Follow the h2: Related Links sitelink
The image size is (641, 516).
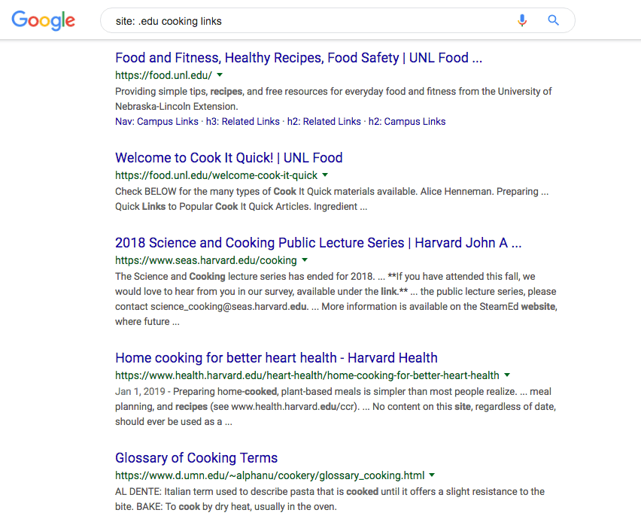(x=324, y=121)
